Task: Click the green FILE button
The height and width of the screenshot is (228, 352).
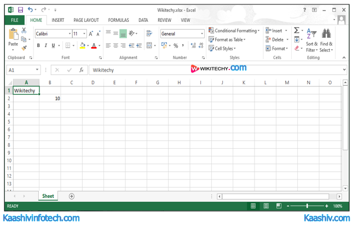Action: (14, 20)
